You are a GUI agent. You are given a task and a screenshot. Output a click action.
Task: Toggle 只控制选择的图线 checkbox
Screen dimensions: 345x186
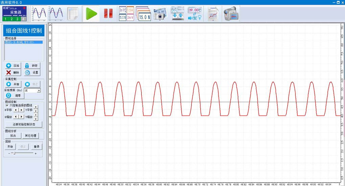(x=7, y=105)
